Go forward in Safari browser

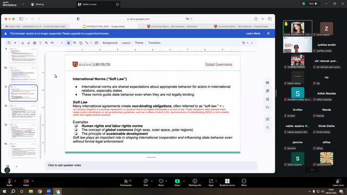click(39, 19)
